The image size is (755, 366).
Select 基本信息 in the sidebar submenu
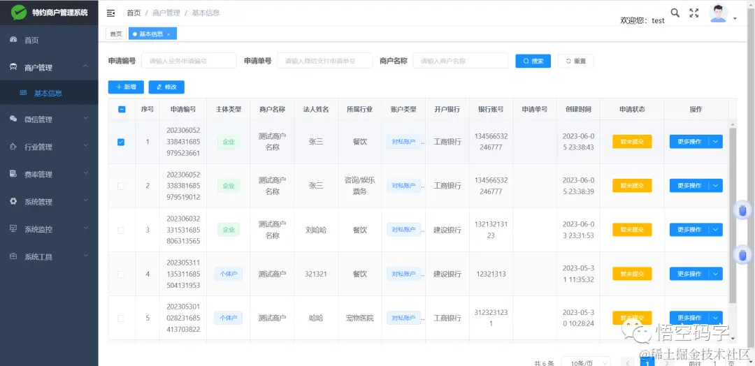[x=49, y=93]
